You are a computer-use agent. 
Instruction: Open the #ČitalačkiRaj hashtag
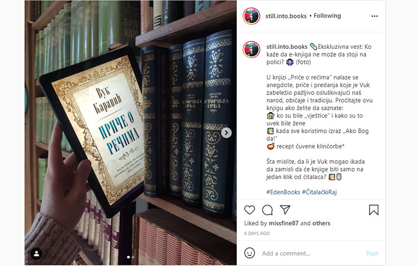(319, 192)
